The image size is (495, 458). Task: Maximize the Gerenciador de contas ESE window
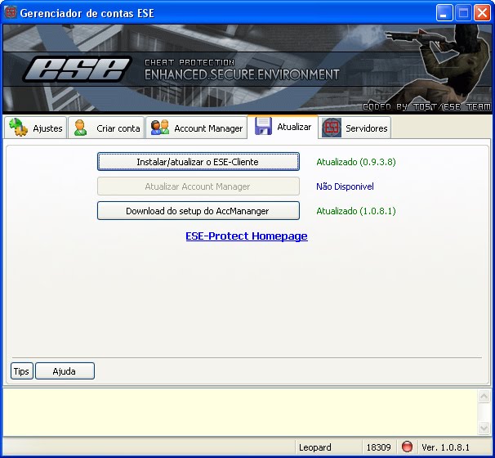tap(463, 13)
